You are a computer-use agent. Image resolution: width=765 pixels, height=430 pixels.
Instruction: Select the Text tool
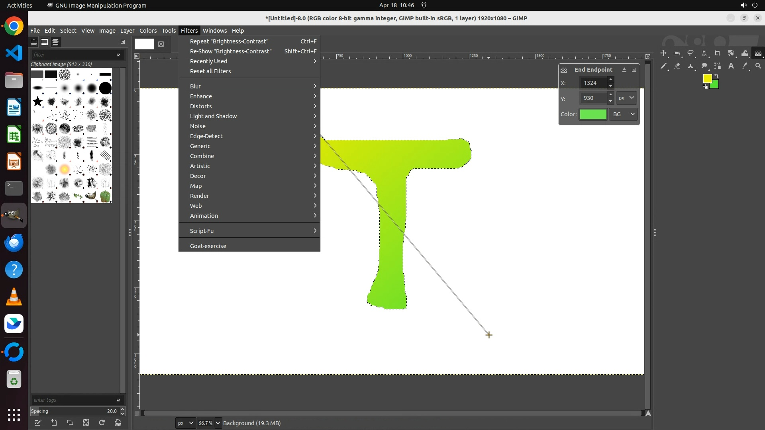(731, 66)
